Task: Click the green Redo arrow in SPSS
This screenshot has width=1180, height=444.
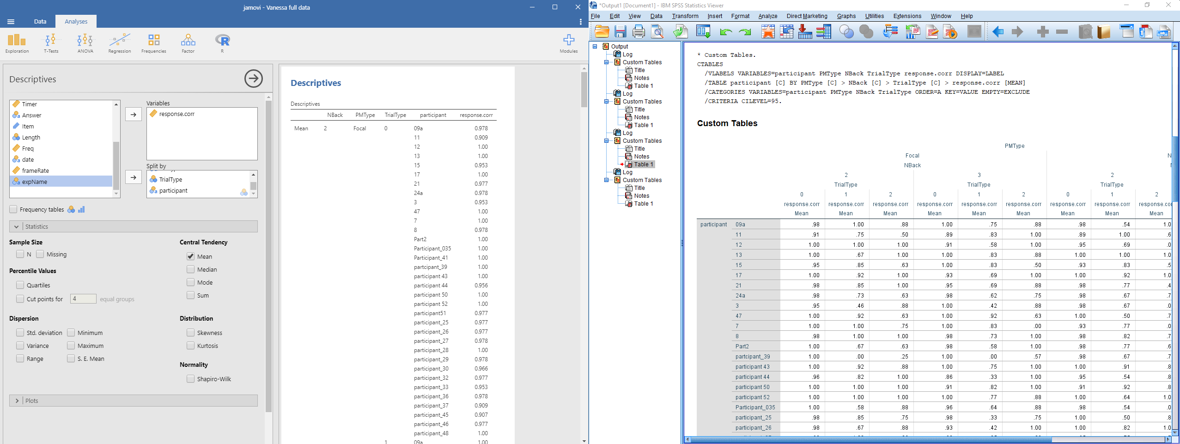Action: click(745, 32)
